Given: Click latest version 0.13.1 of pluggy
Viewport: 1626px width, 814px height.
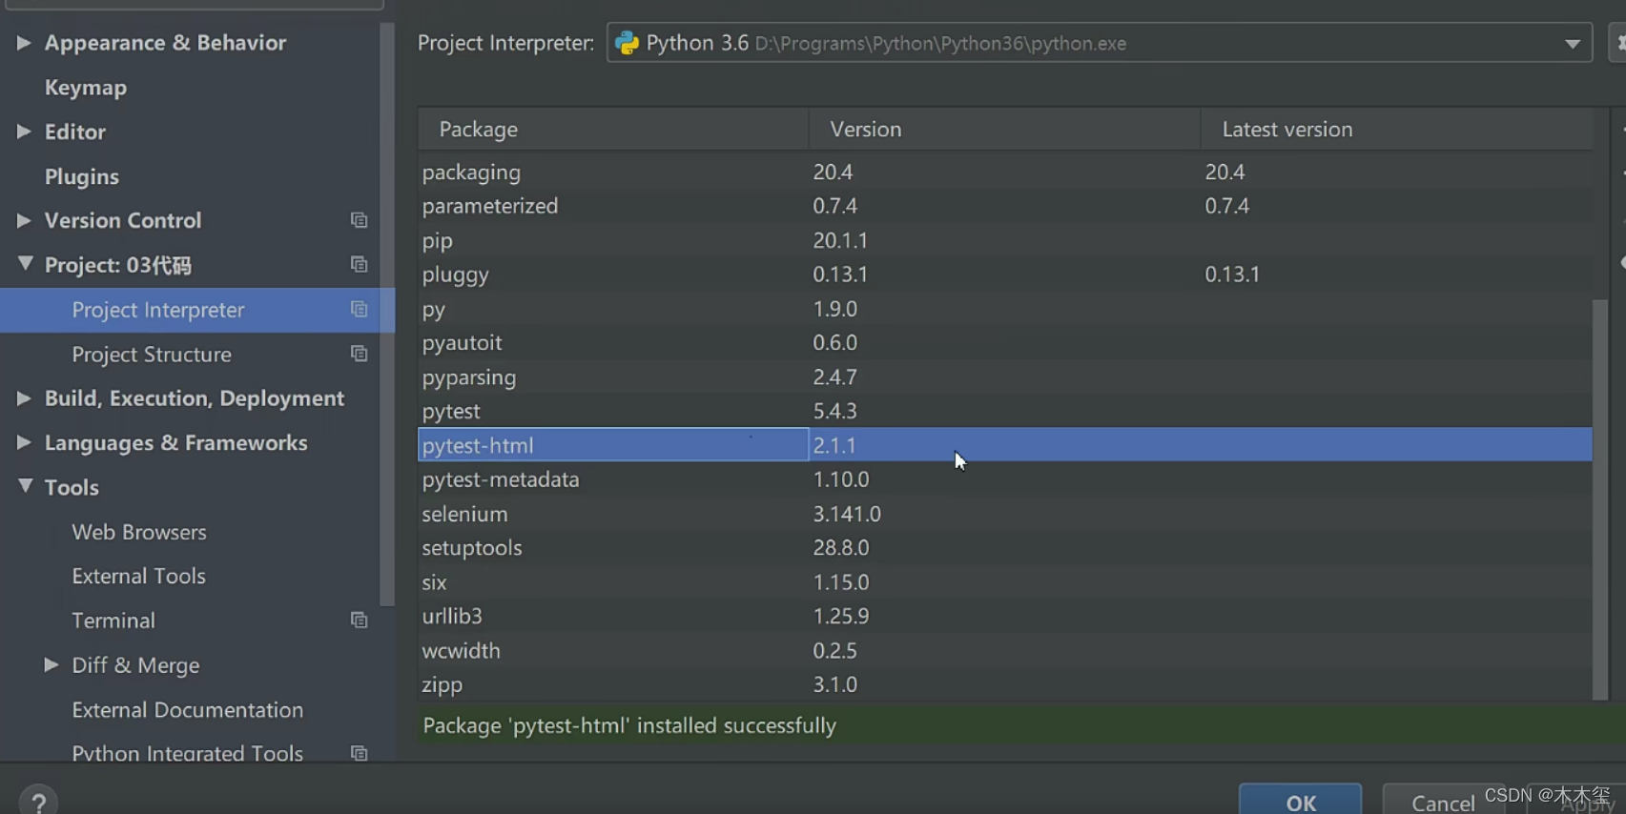Looking at the screenshot, I should click(x=1232, y=275).
